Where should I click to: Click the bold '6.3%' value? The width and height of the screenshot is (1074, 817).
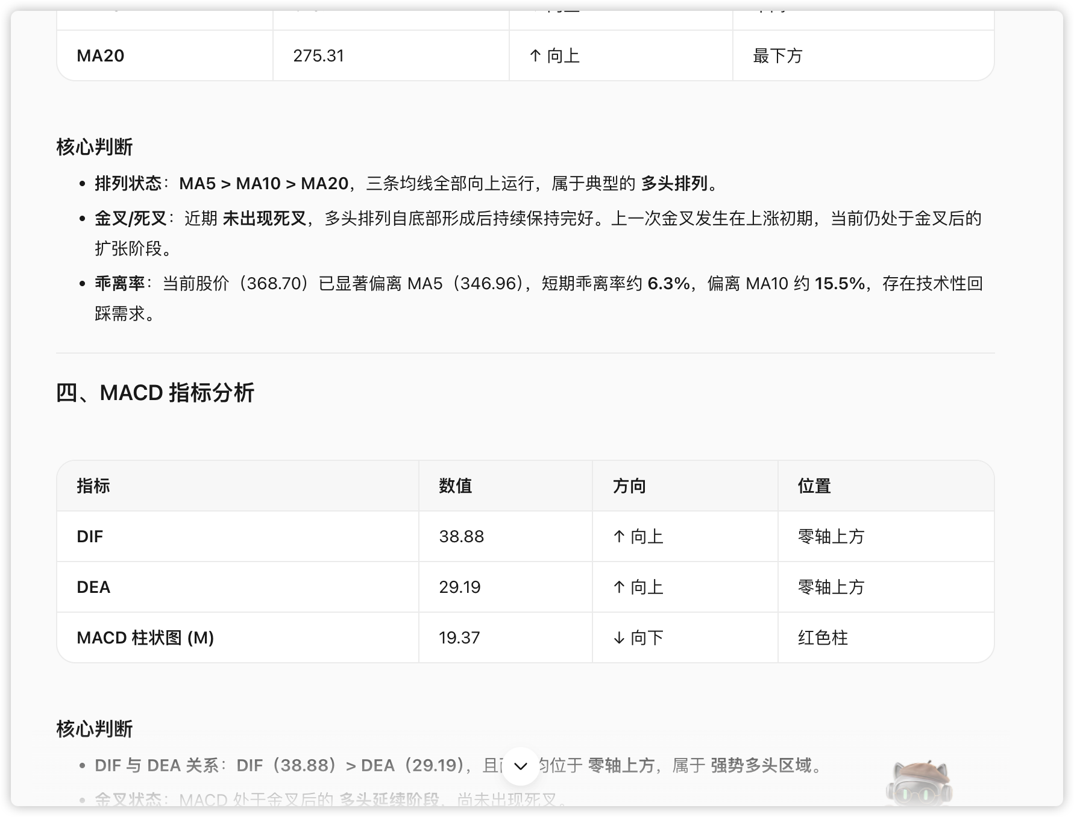click(x=668, y=283)
